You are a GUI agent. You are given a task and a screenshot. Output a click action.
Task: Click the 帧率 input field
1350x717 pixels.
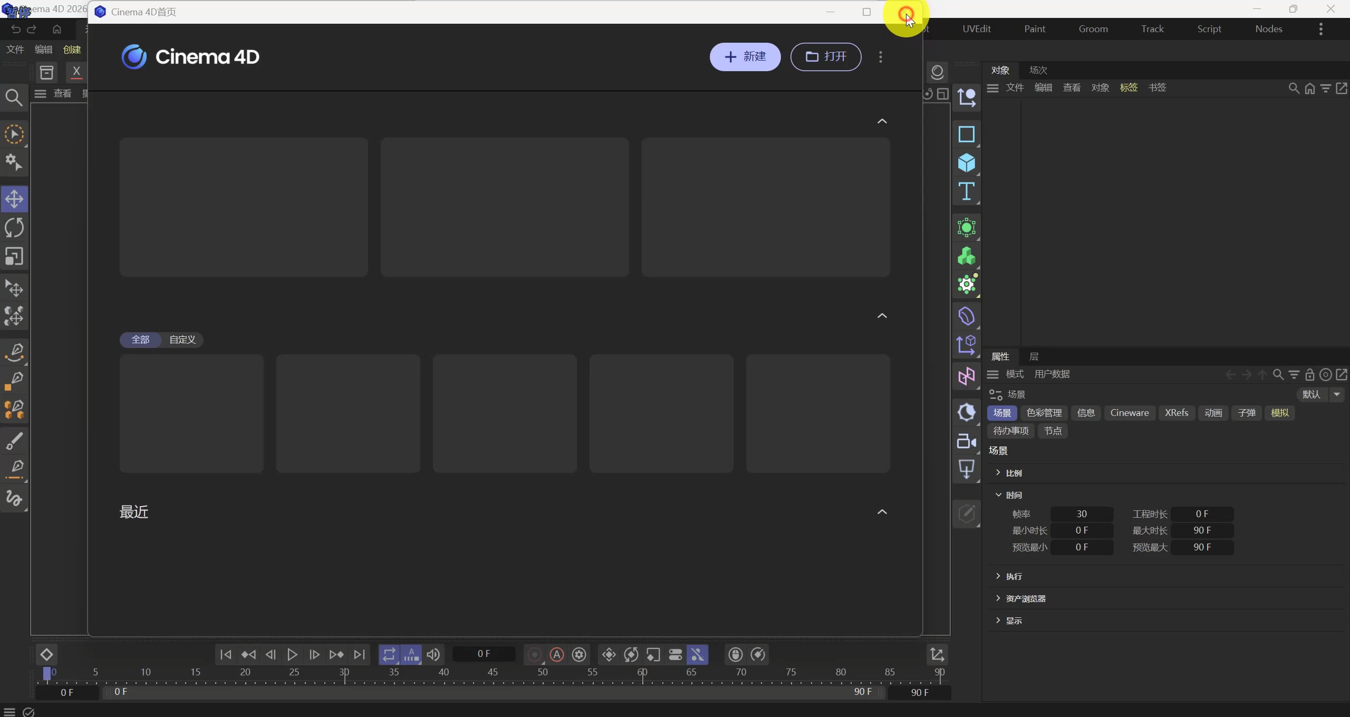[1082, 514]
